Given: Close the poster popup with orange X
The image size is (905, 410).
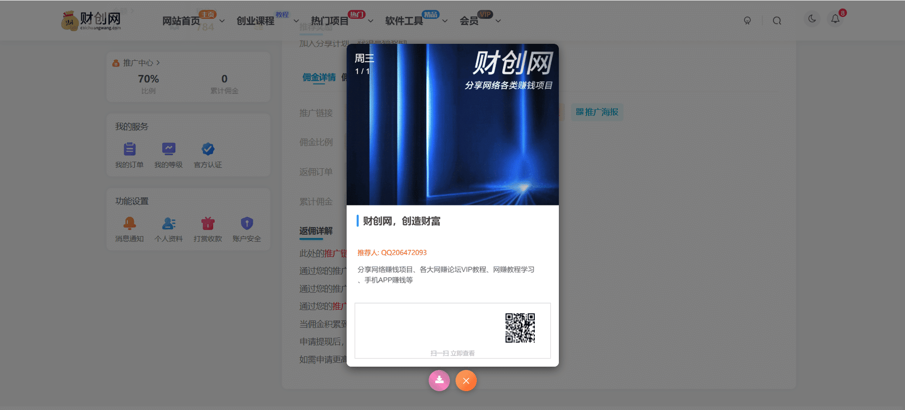Looking at the screenshot, I should pyautogui.click(x=466, y=380).
